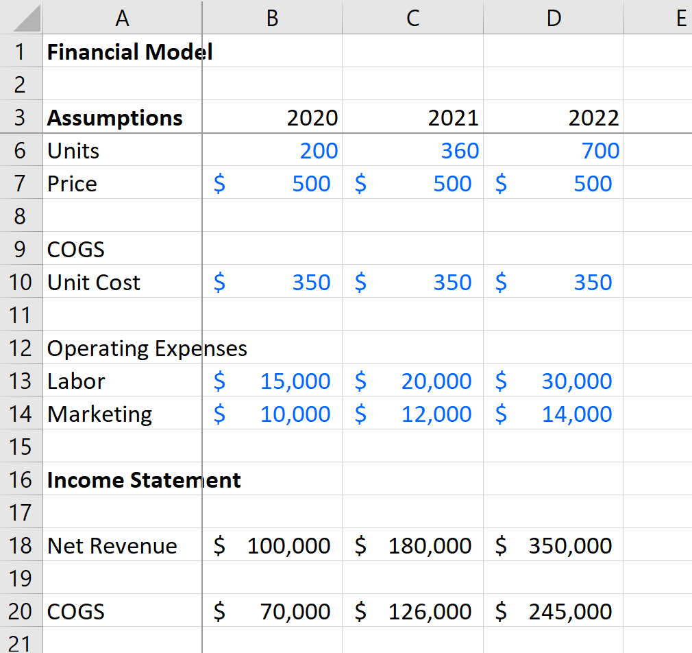
Task: Select row 18 header
Action: point(21,545)
